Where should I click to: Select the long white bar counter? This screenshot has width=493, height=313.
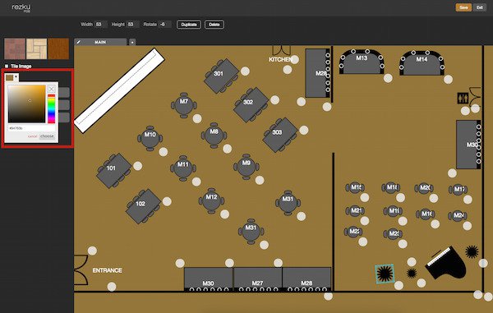point(119,90)
